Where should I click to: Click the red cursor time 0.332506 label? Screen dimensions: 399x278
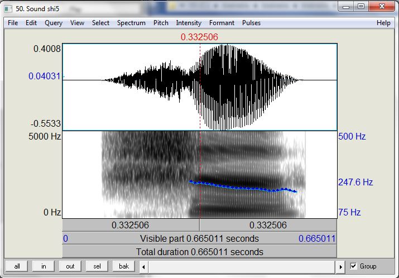199,37
